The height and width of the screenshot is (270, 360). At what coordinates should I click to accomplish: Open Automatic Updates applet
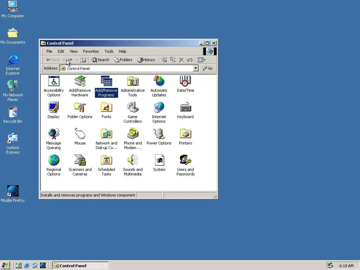tap(159, 86)
